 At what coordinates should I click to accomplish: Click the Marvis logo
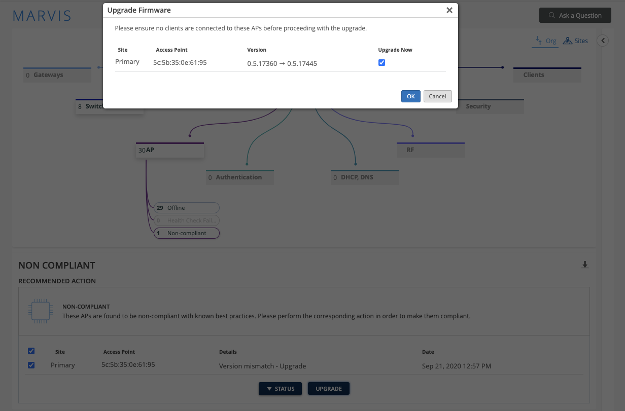coord(42,15)
